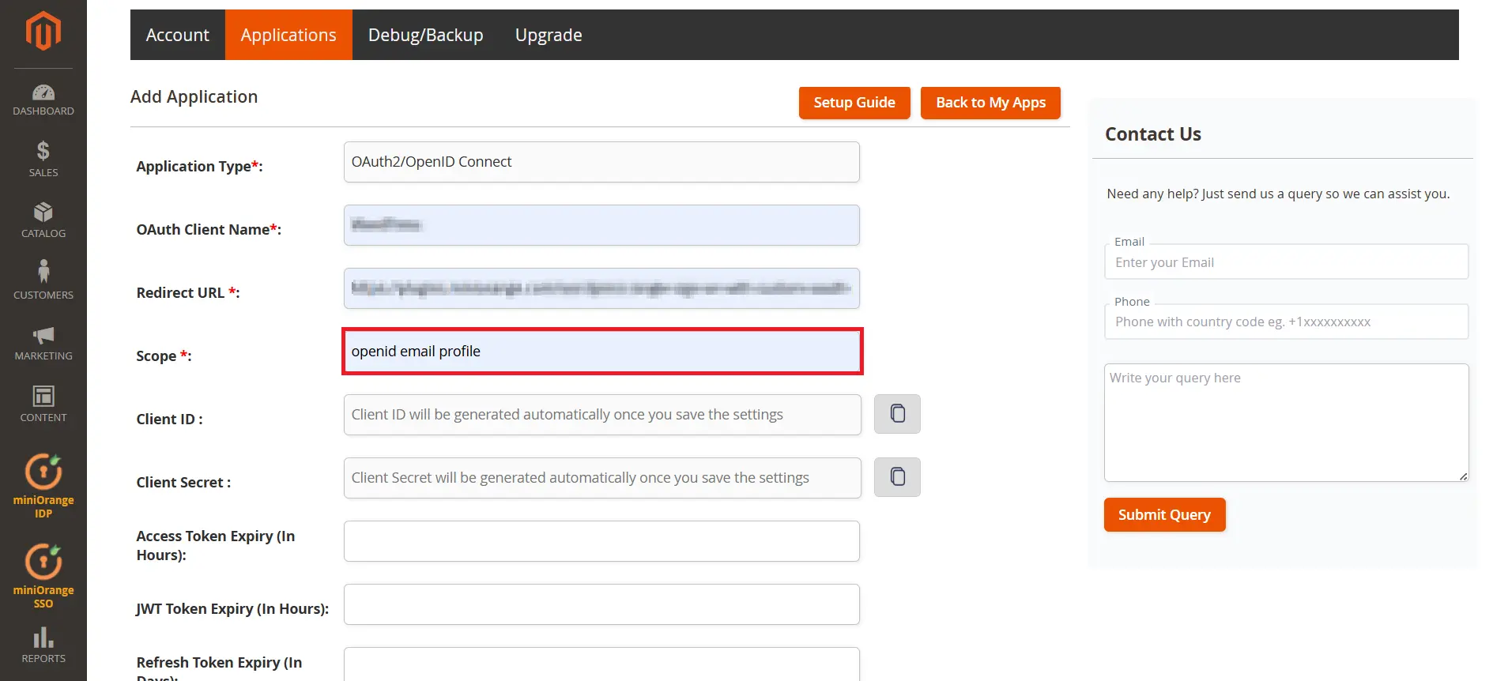
Task: Open miniOrange IDP sidebar item
Action: [43, 486]
